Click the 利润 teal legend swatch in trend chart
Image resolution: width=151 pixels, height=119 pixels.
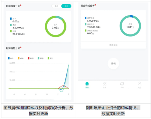pos(38,58)
